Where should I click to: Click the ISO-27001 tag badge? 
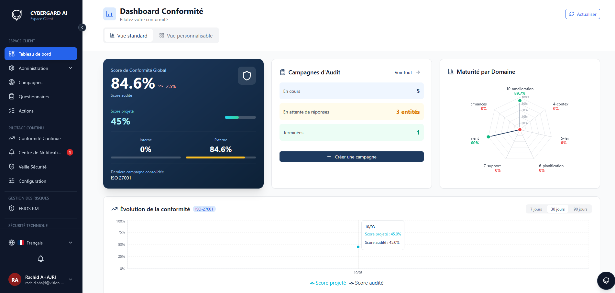click(x=204, y=209)
